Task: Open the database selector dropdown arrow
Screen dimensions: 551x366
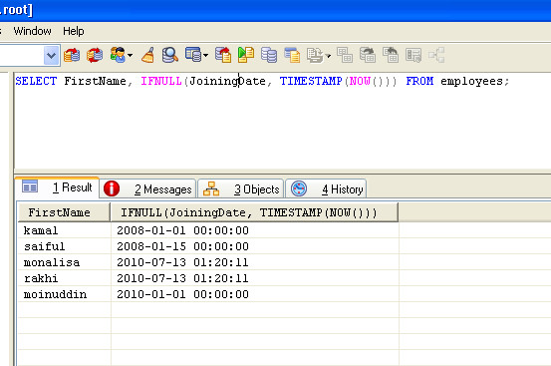Action: tap(51, 55)
